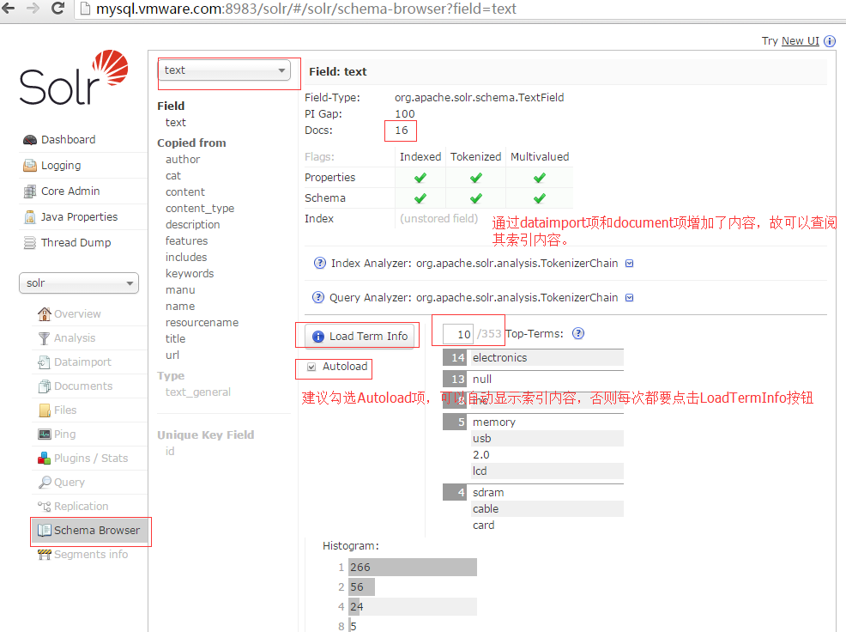Open the includes field link
Viewport: 846px width, 632px height.
(186, 257)
